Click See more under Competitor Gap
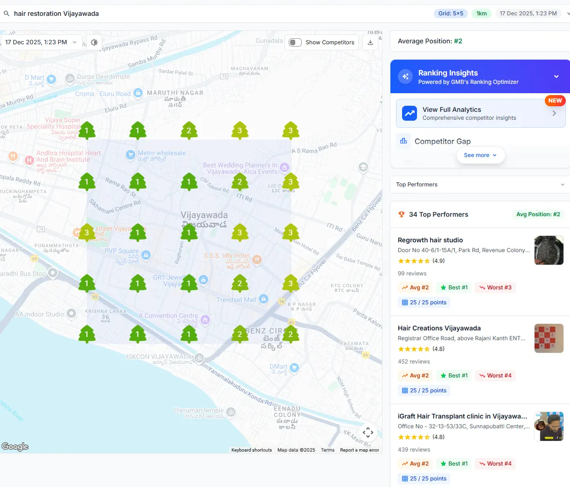Viewport: 570px width, 487px height. [x=480, y=155]
